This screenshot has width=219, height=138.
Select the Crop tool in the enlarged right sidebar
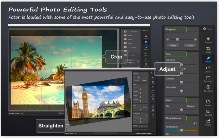click(208, 50)
